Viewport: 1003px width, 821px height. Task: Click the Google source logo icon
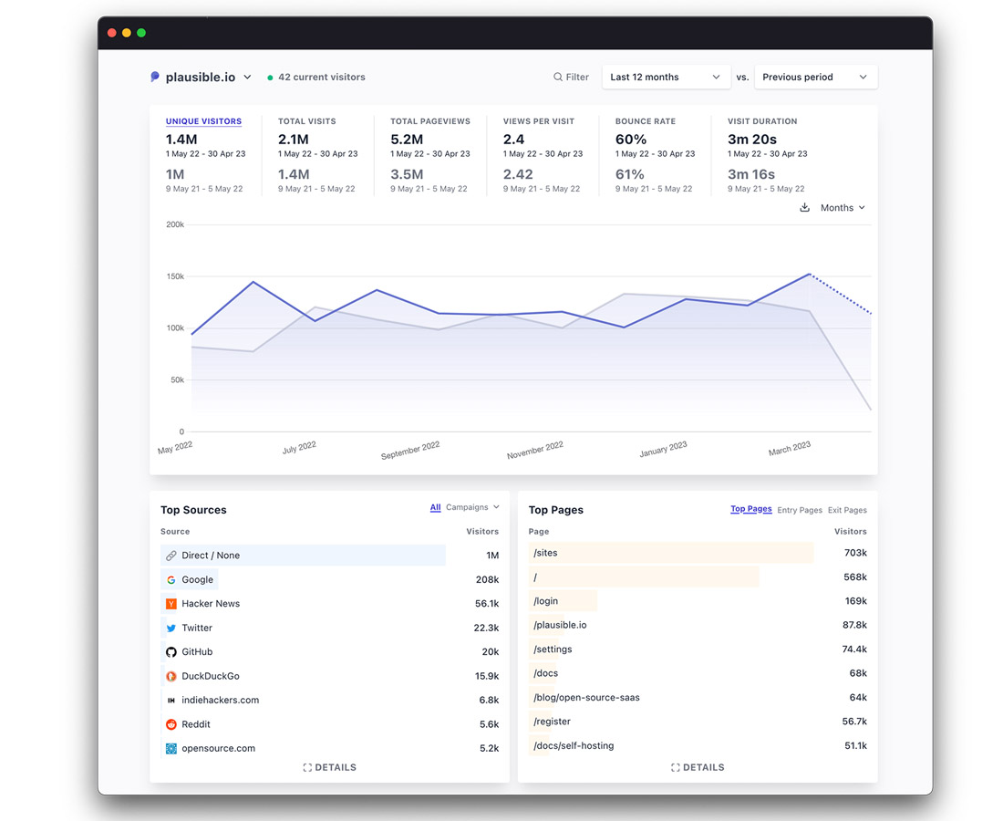[x=171, y=579]
